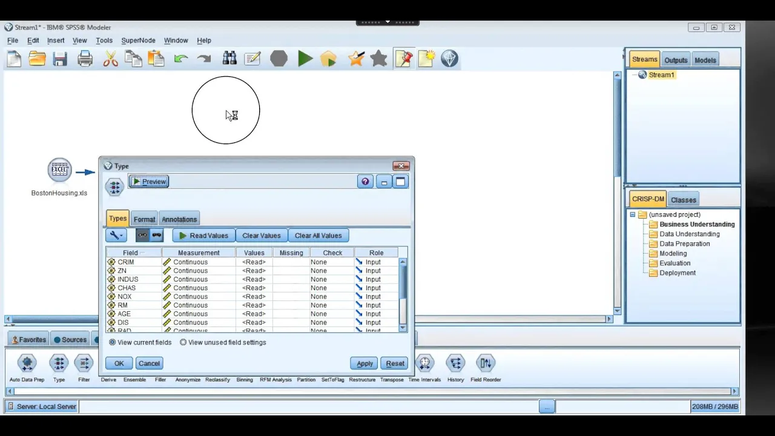
Task: Undo with the green arrow icon
Action: point(180,59)
